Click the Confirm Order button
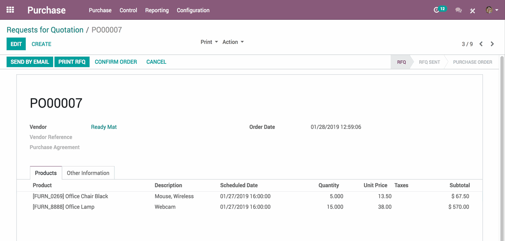The height and width of the screenshot is (241, 505). (x=116, y=62)
